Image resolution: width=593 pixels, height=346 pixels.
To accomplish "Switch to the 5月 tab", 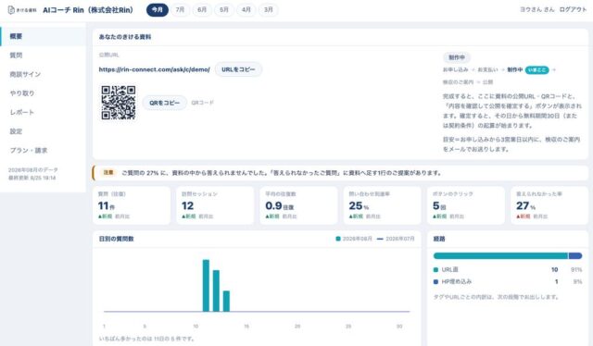I will click(x=224, y=10).
